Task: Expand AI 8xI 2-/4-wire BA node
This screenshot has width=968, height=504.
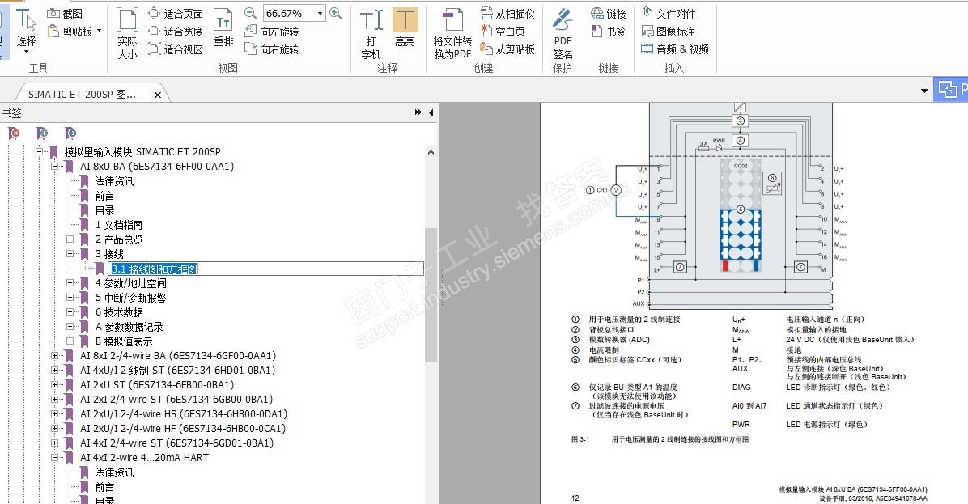Action: [54, 355]
